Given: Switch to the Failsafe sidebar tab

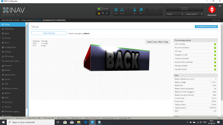Looking at the screenshot, I should 8,52.
